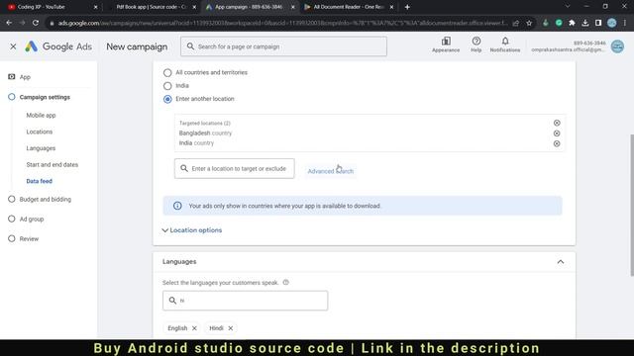This screenshot has width=634, height=356.
Task: Close the Pdf Book app tab
Action: click(x=194, y=7)
